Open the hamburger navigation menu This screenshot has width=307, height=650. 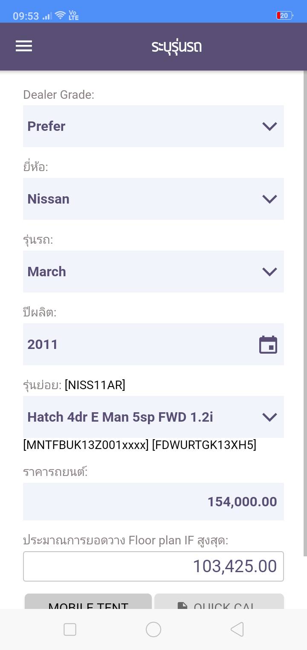24,46
